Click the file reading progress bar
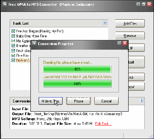 click(x=77, y=69)
